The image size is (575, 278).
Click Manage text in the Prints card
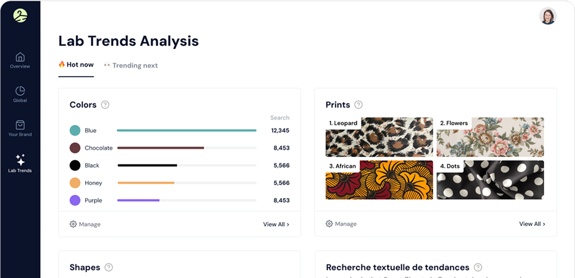point(346,224)
